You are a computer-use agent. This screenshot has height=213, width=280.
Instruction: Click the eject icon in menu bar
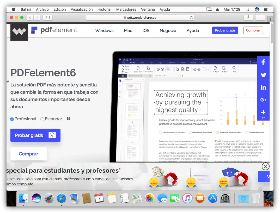217,9
